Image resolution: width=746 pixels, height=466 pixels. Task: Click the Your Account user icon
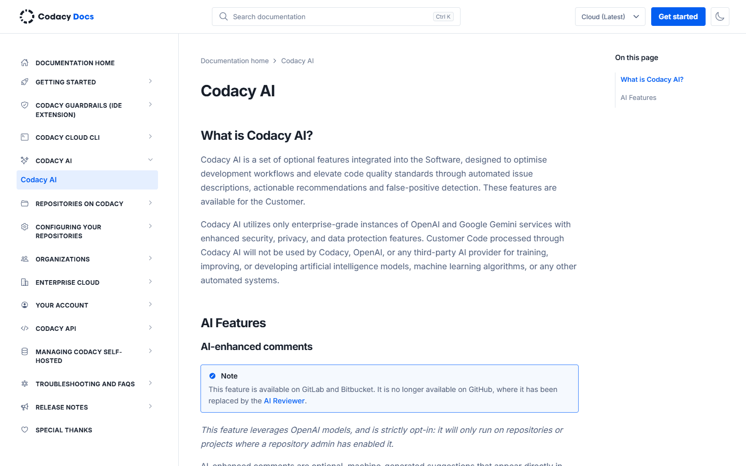24,305
